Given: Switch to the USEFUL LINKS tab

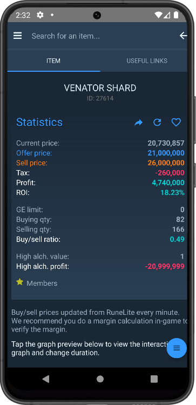Looking at the screenshot, I should pyautogui.click(x=147, y=61).
